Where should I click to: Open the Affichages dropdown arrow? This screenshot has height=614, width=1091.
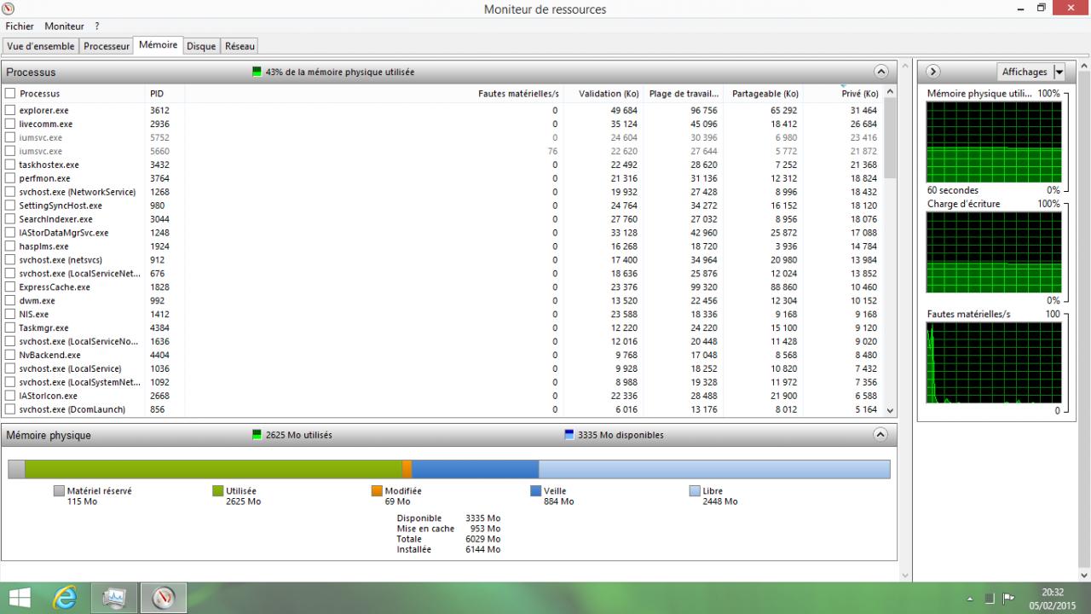pos(1059,72)
